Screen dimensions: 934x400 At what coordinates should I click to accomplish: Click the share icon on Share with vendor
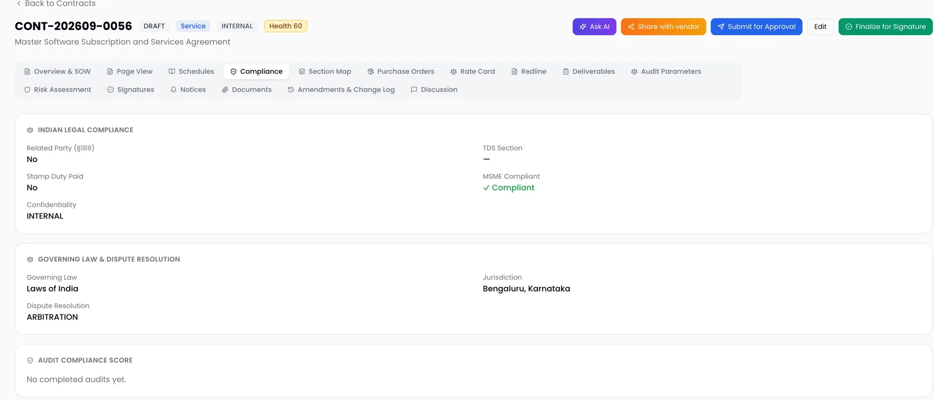(631, 26)
